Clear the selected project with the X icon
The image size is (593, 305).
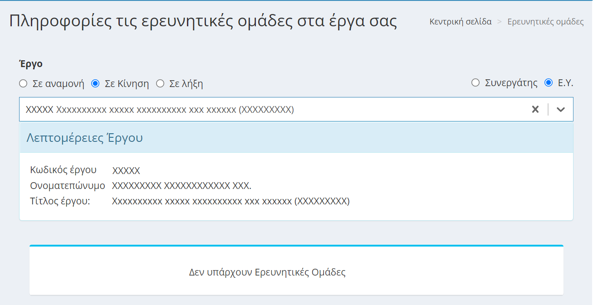click(x=535, y=109)
